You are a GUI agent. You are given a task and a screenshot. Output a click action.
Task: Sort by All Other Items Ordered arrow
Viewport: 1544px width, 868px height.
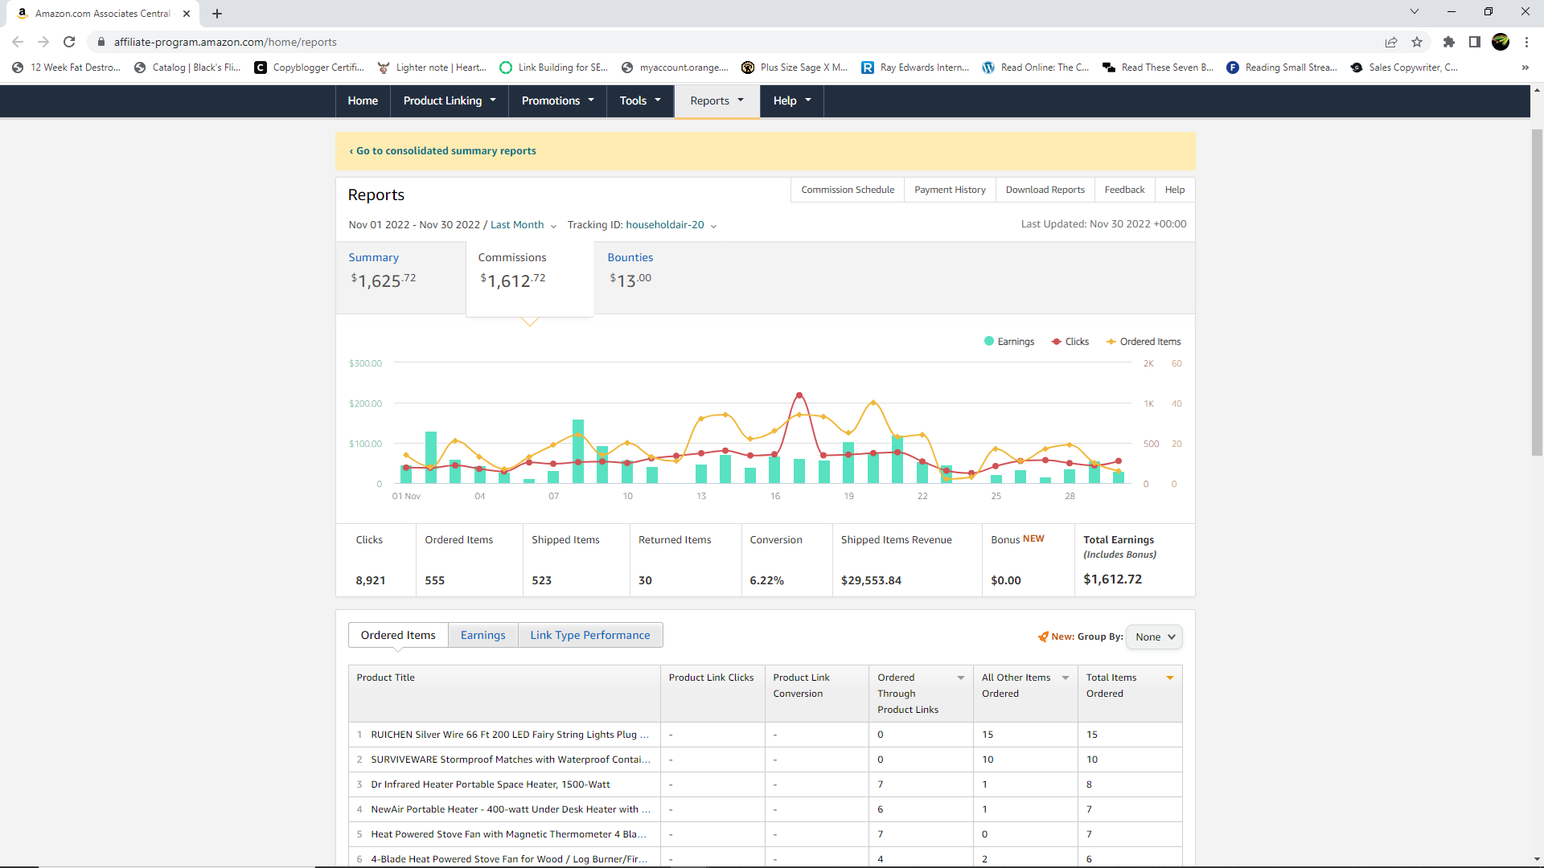(1066, 678)
